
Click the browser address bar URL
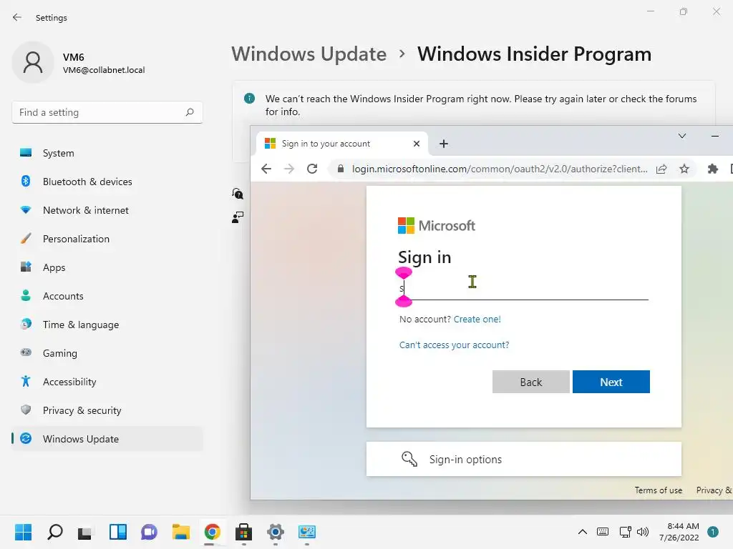coord(500,169)
